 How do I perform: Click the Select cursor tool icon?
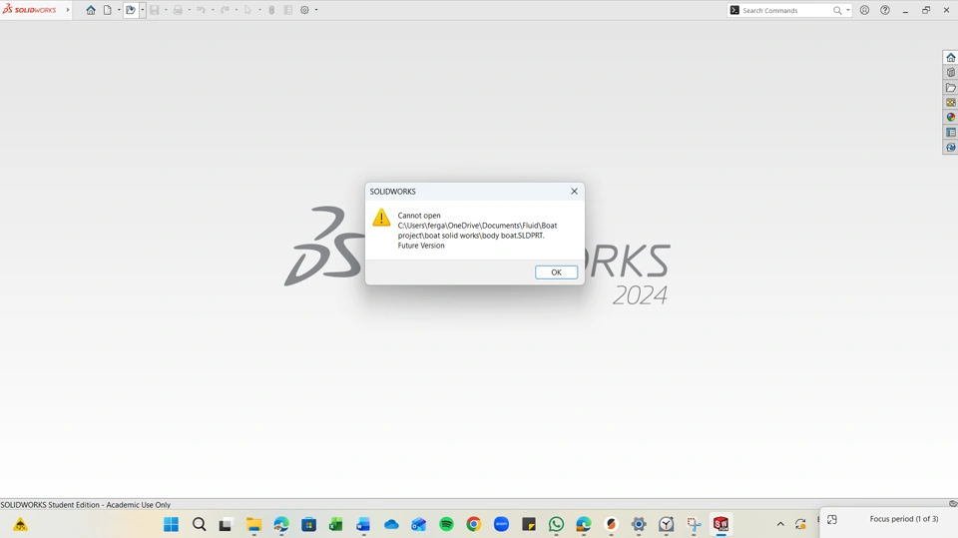247,10
